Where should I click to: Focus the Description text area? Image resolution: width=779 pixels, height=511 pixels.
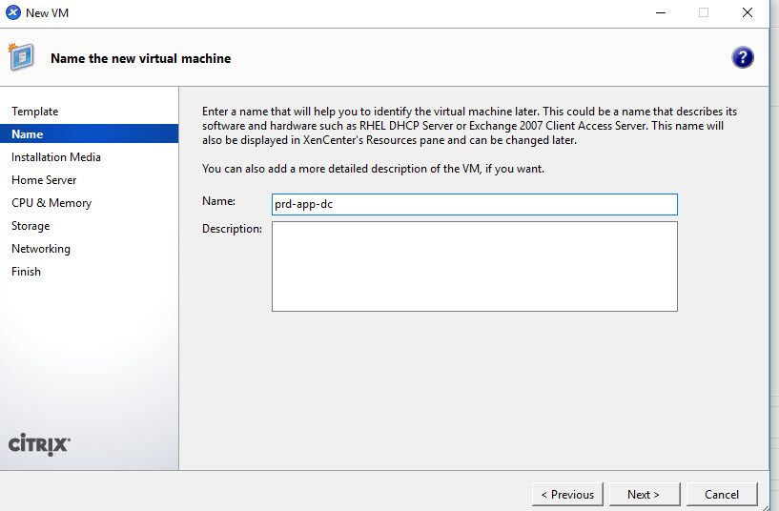(474, 266)
